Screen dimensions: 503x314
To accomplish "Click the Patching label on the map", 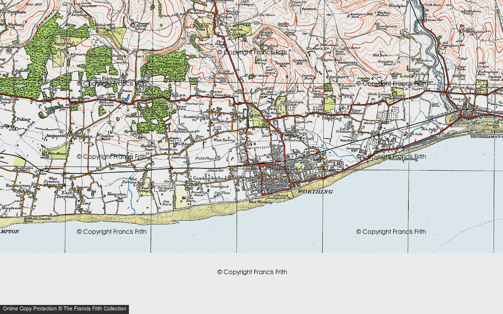I will (111, 78).
